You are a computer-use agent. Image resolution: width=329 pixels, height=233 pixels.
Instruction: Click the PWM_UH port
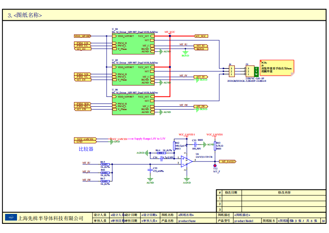[83, 43]
